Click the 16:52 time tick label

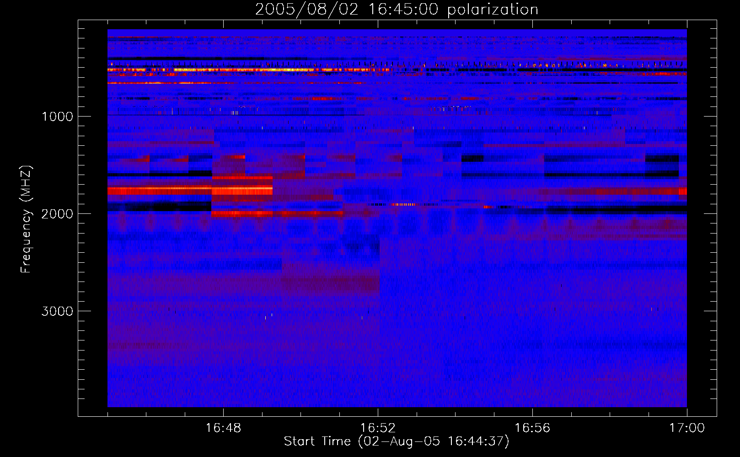point(378,428)
